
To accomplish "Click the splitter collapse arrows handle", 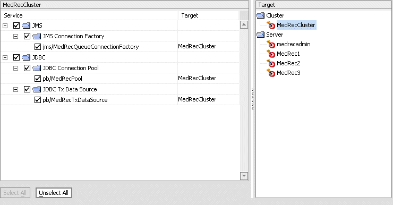I will click(x=253, y=99).
